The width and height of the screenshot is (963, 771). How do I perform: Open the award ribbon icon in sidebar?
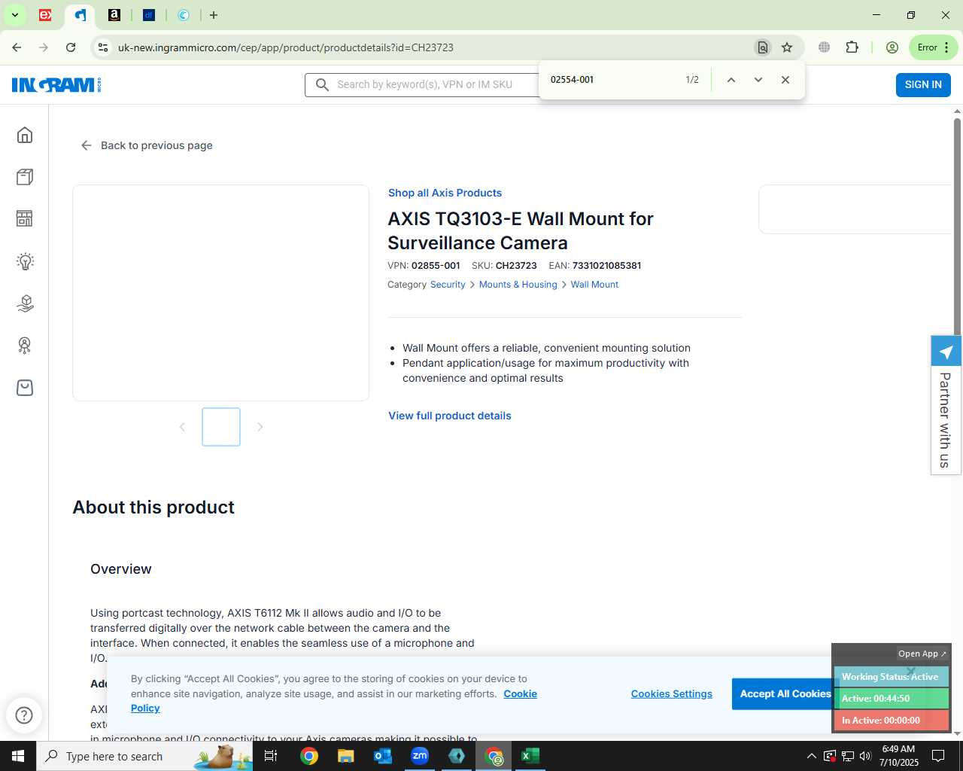click(25, 346)
